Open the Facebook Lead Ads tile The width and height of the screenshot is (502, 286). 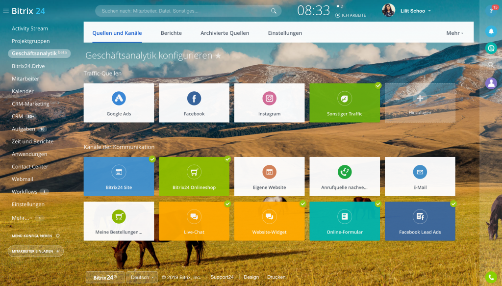point(420,221)
